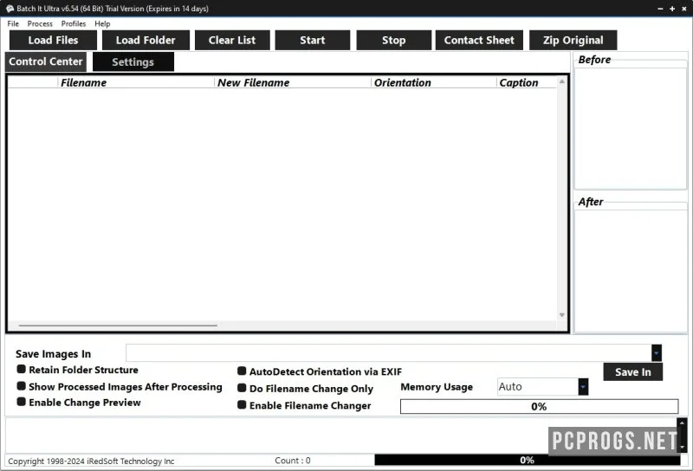Create a Contact Sheet

tap(479, 40)
